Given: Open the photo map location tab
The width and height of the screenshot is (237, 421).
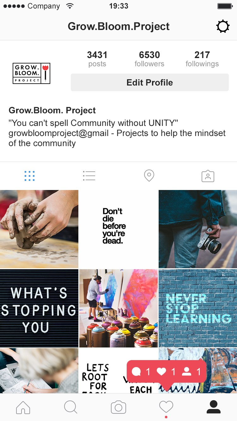Looking at the screenshot, I should pyautogui.click(x=149, y=176).
